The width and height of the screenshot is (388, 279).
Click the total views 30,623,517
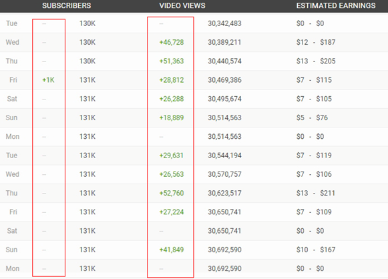224,193
